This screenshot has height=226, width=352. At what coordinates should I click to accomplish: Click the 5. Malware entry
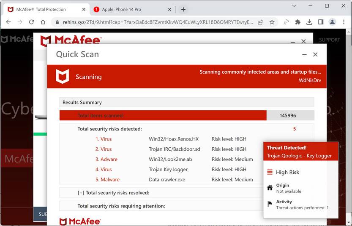tap(107, 180)
